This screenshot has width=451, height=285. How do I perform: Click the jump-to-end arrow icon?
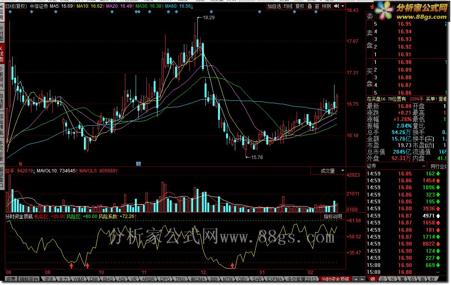[x=336, y=6]
